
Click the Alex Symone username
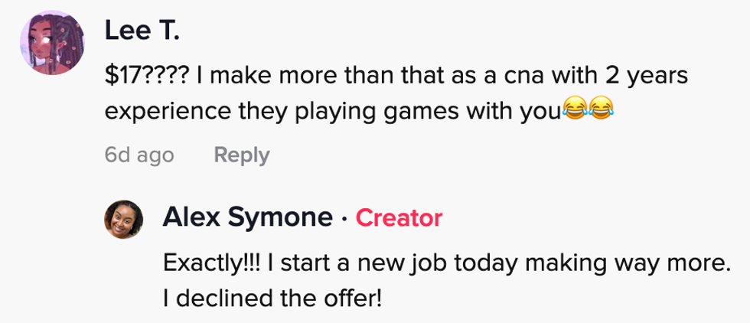pyautogui.click(x=246, y=218)
